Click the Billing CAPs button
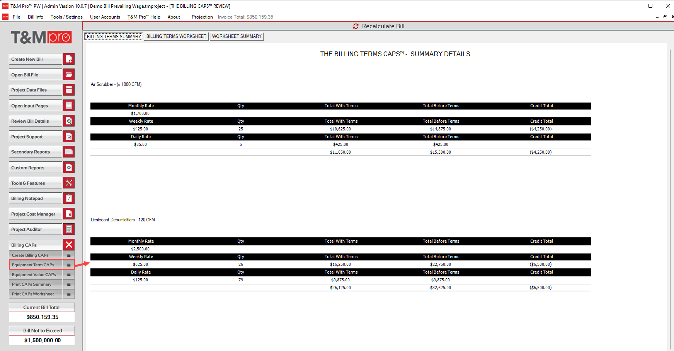This screenshot has width=674, height=351. point(36,245)
